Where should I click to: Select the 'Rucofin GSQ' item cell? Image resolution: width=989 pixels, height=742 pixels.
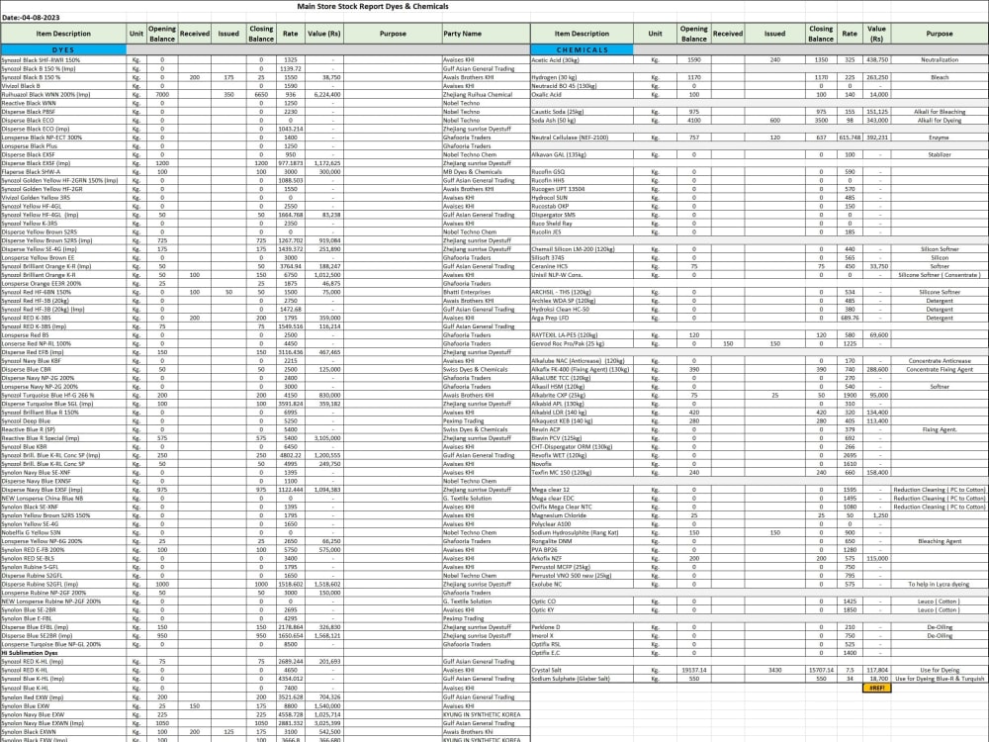(x=583, y=171)
